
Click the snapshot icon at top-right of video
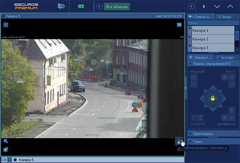(180, 25)
